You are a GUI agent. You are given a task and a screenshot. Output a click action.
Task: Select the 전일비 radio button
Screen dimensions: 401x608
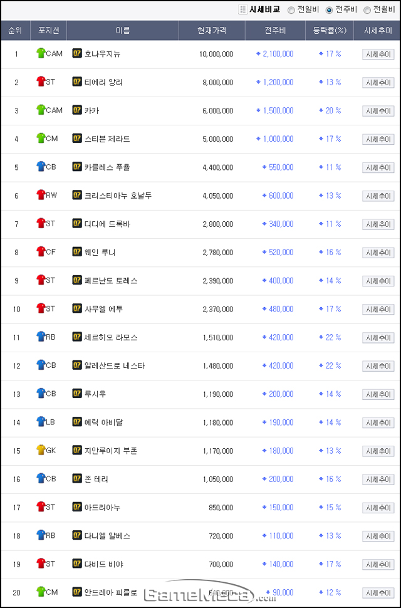point(291,11)
